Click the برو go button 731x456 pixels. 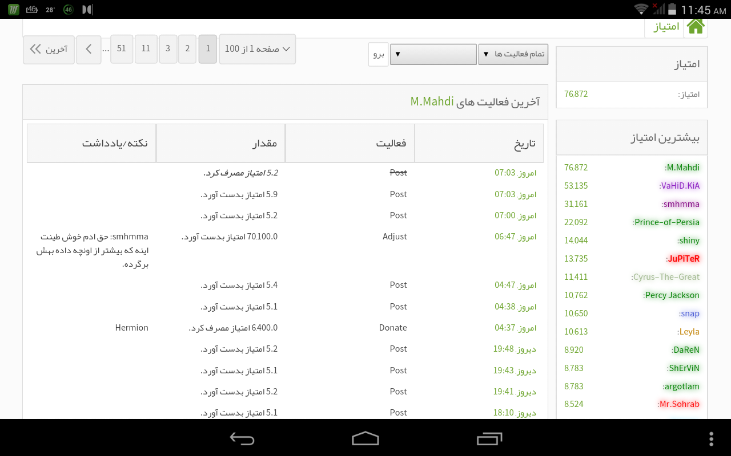[x=379, y=54]
